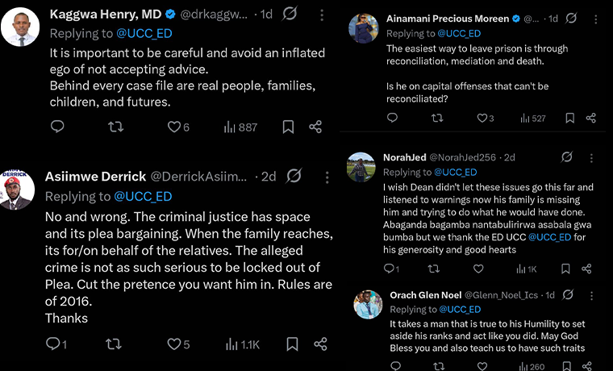Bookmark Orach Glen Noel's tweet
This screenshot has height=371, width=613.
(x=569, y=366)
